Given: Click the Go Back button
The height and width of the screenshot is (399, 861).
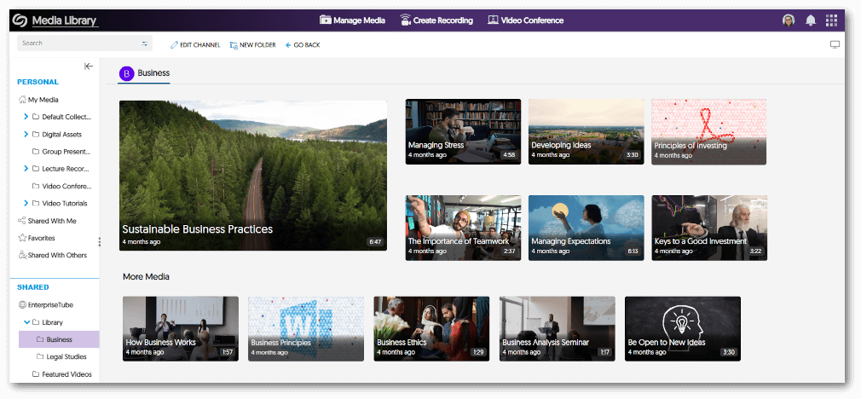Looking at the screenshot, I should [x=303, y=45].
